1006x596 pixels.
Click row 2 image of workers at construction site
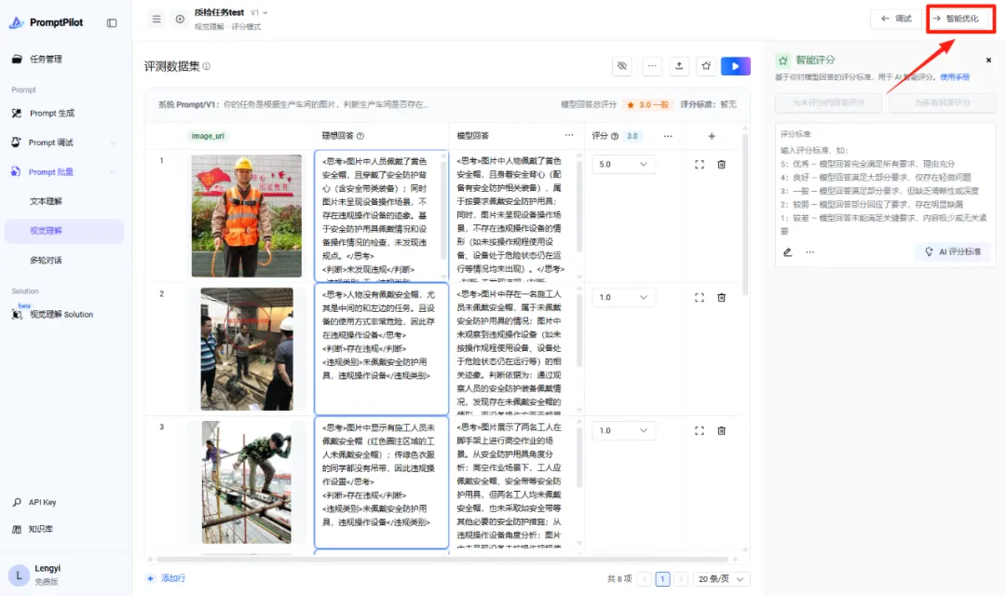click(x=247, y=349)
